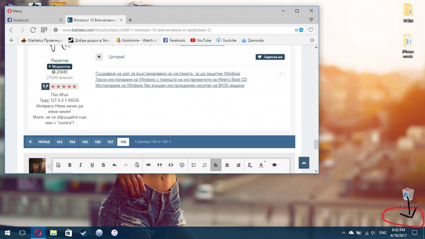425x239 pixels.
Task: Click the paste as plain text icon
Action: (137, 165)
